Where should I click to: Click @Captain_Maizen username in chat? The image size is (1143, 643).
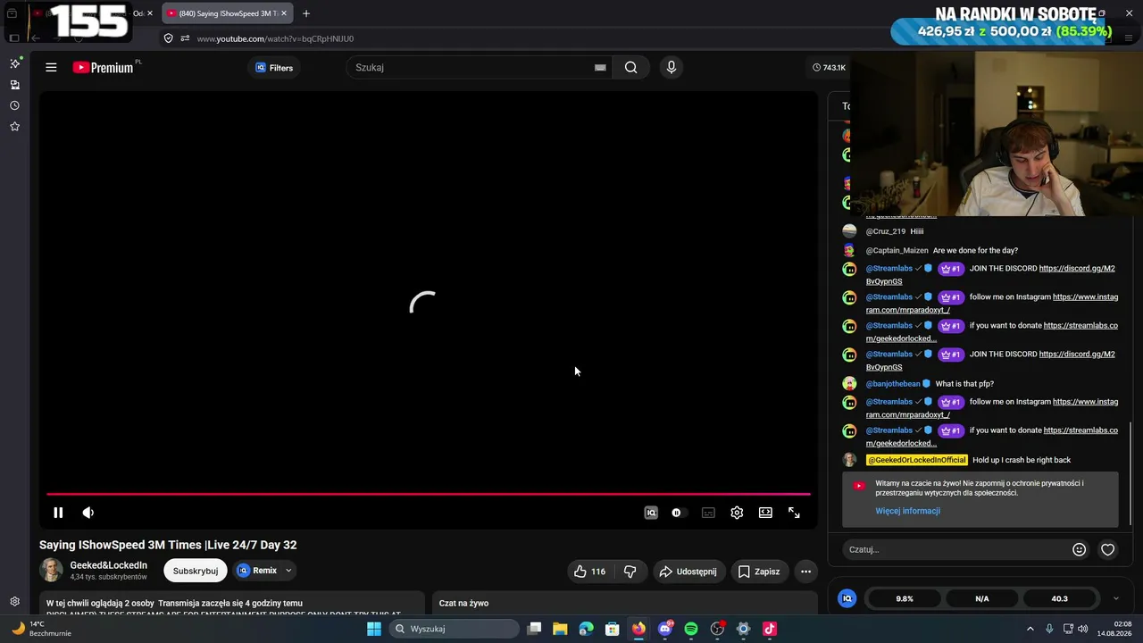[897, 250]
